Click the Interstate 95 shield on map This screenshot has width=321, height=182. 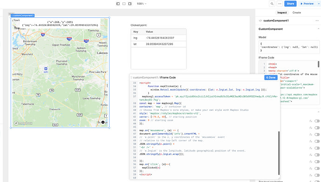(43, 34)
